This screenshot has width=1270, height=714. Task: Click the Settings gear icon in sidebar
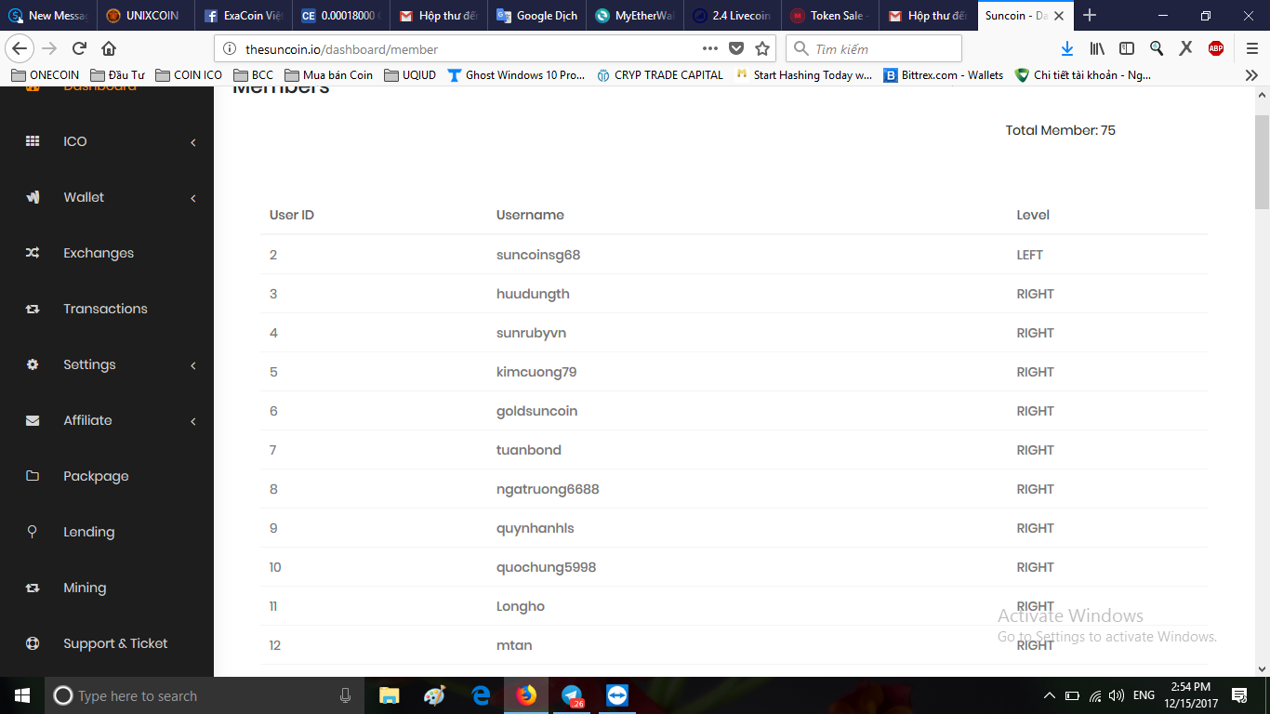[x=33, y=364]
